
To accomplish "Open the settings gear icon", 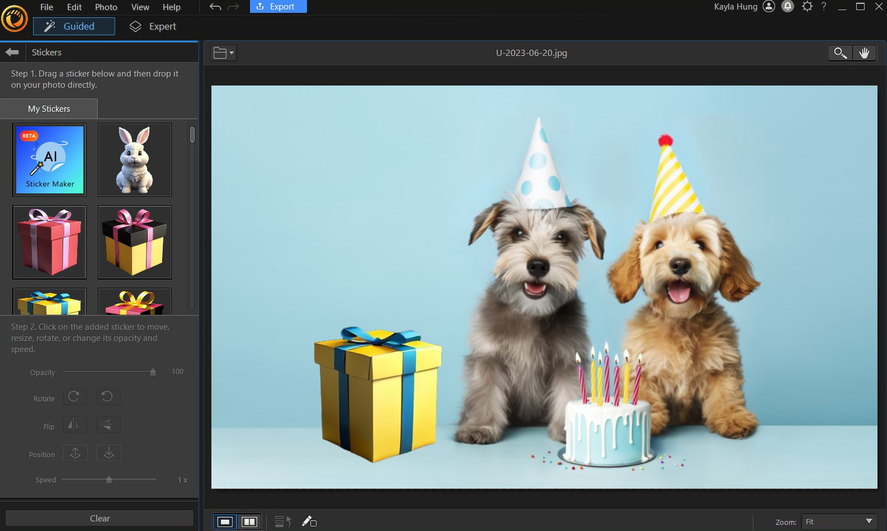I will pos(806,7).
